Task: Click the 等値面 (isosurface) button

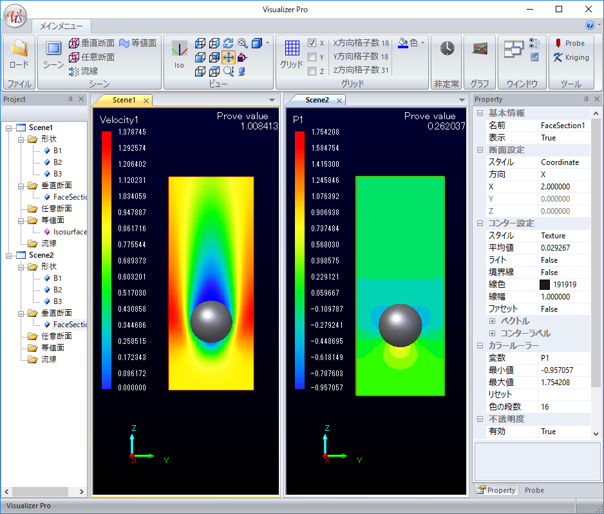Action: click(138, 43)
